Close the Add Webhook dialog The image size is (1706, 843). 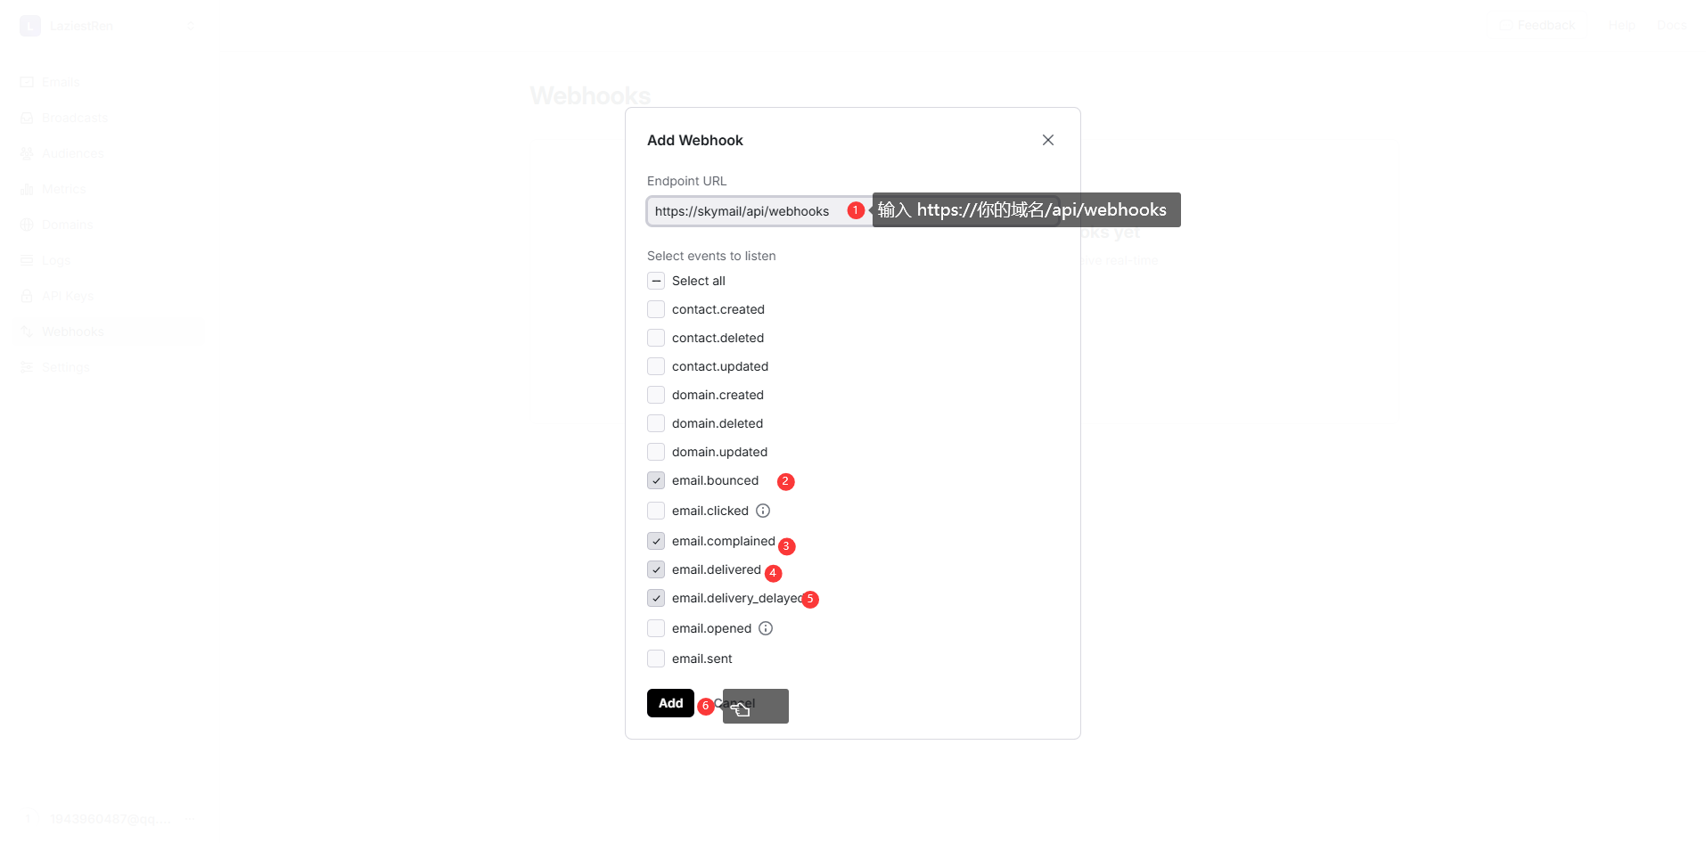[x=1048, y=140]
